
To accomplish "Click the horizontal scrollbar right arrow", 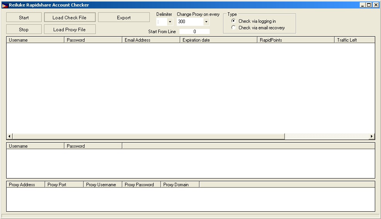I will (372, 136).
